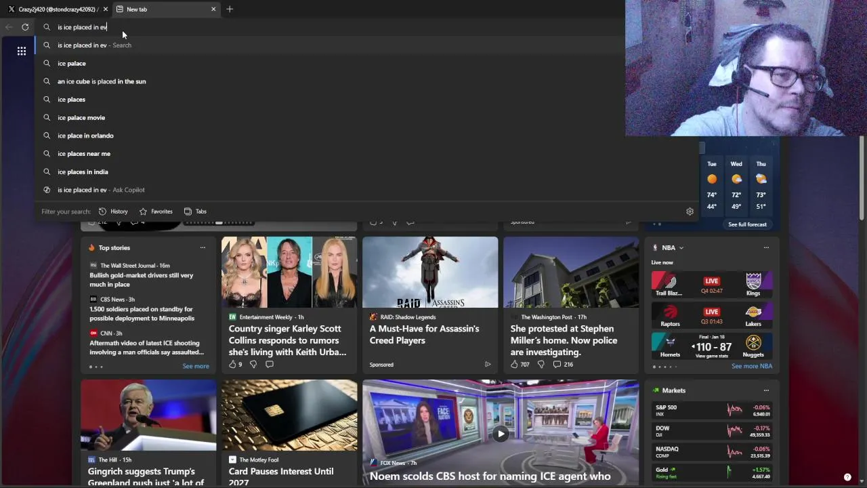This screenshot has width=867, height=488.
Task: Open DOW market row
Action: (x=712, y=431)
